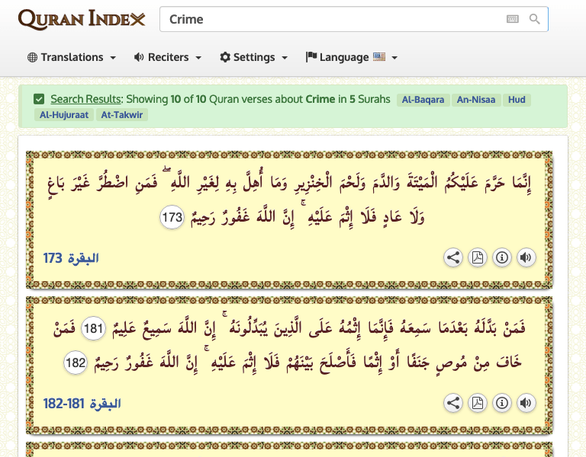Show info icon for verse 173

[502, 257]
